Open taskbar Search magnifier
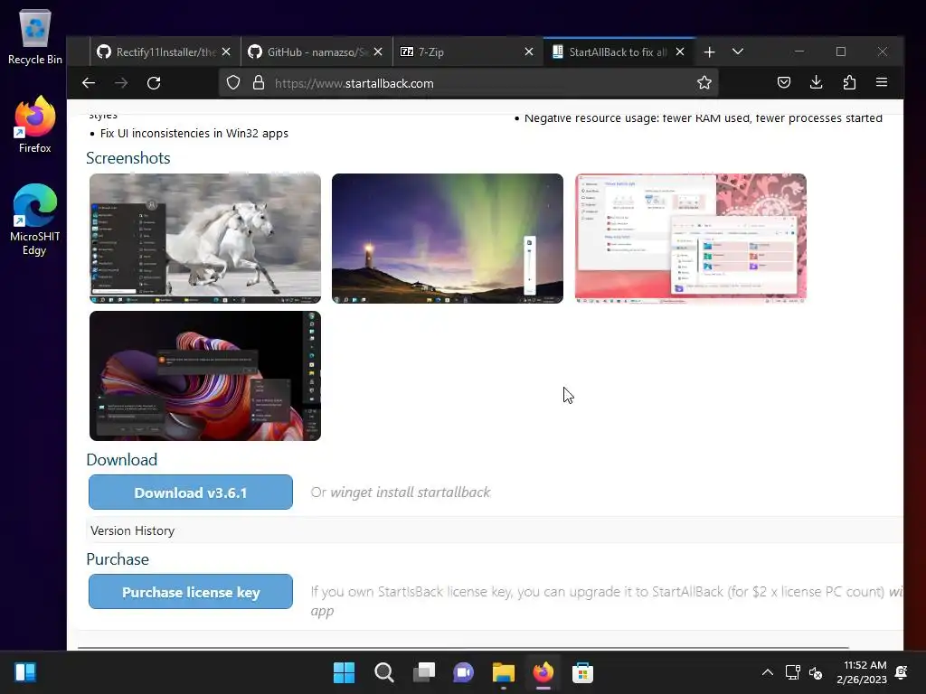 (x=383, y=672)
